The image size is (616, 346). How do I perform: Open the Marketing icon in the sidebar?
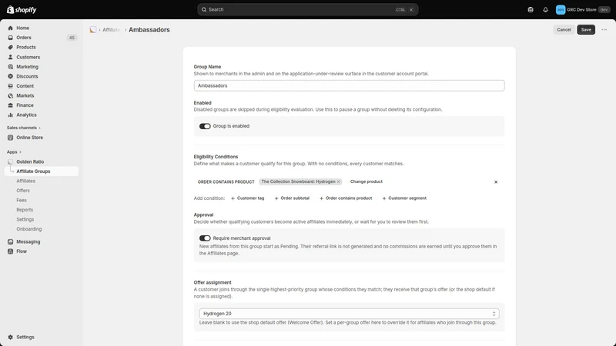10,67
